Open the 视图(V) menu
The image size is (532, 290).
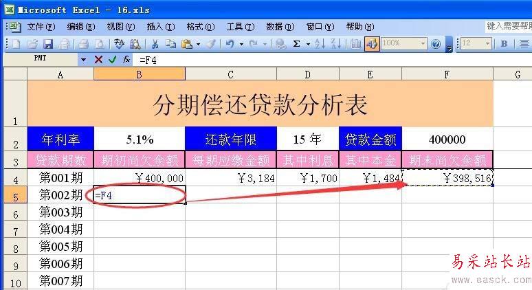coord(121,27)
